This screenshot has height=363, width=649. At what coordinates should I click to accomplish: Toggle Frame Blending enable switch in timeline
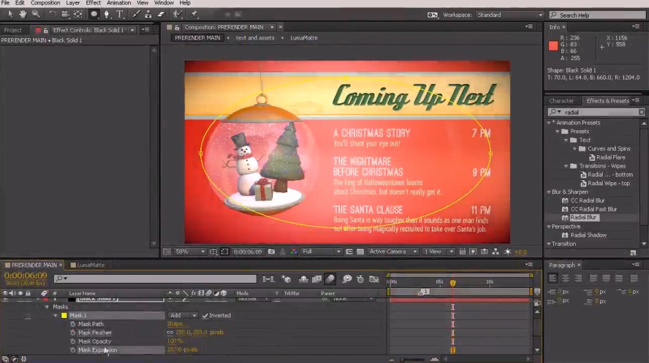(x=317, y=279)
